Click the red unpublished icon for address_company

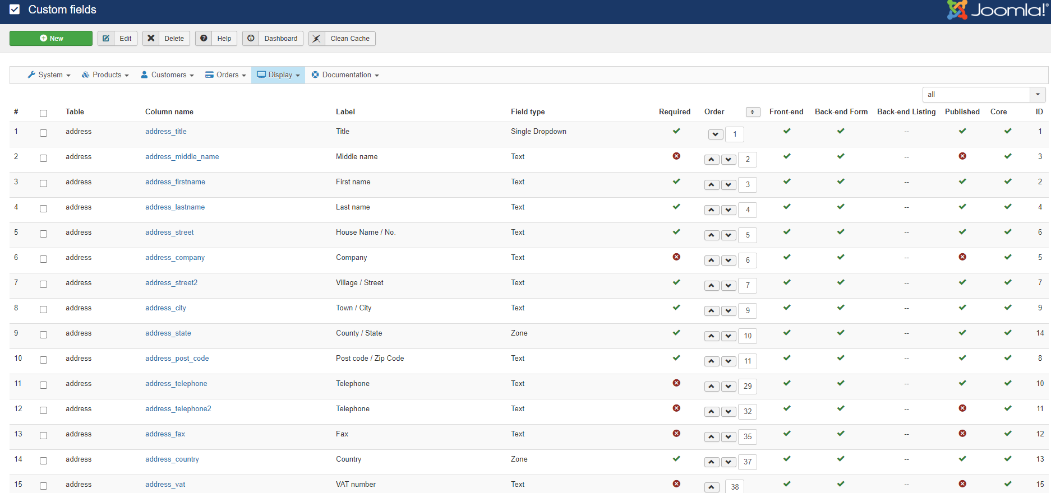[x=962, y=257]
